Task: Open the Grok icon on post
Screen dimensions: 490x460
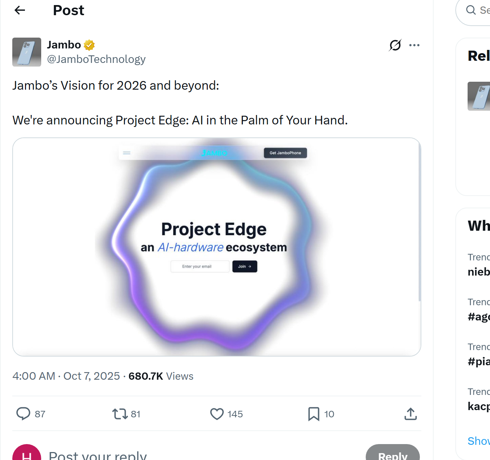Action: tap(395, 45)
